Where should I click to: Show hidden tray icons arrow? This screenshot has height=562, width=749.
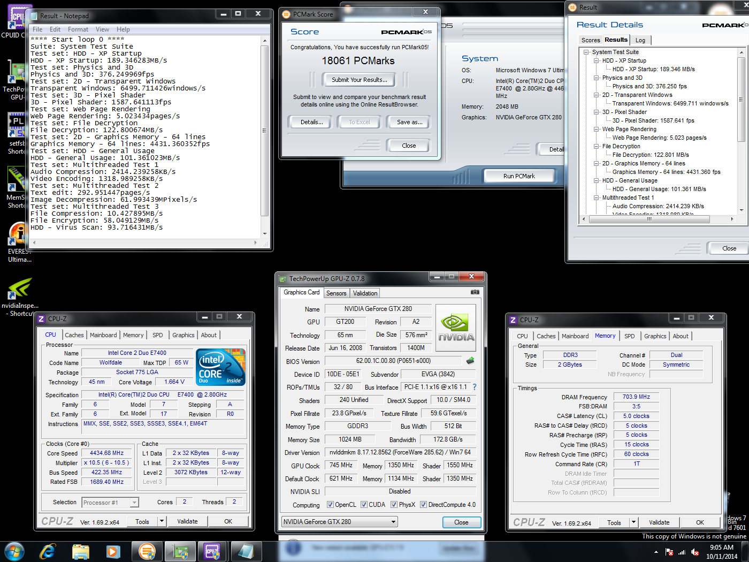tap(656, 552)
